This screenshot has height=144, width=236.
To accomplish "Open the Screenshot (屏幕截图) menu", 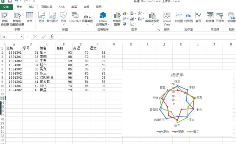I will coord(87,18).
